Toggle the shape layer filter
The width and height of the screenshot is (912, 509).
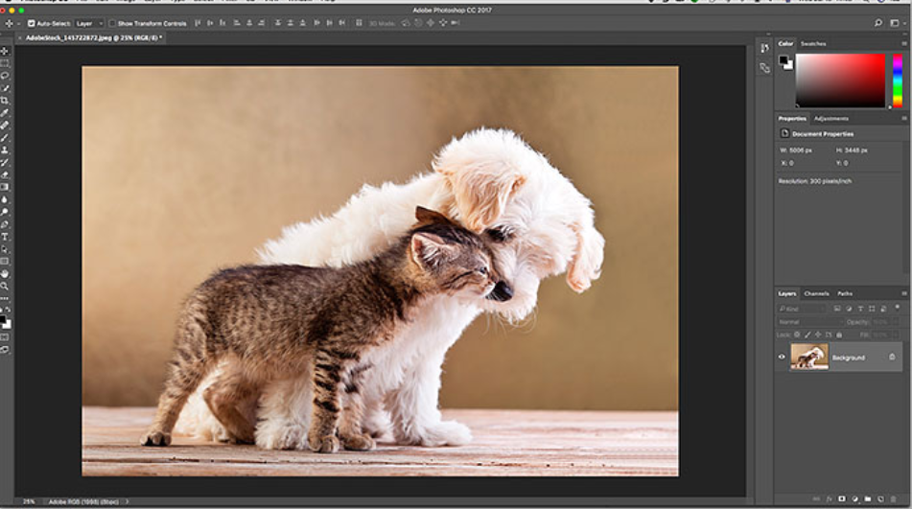[872, 309]
